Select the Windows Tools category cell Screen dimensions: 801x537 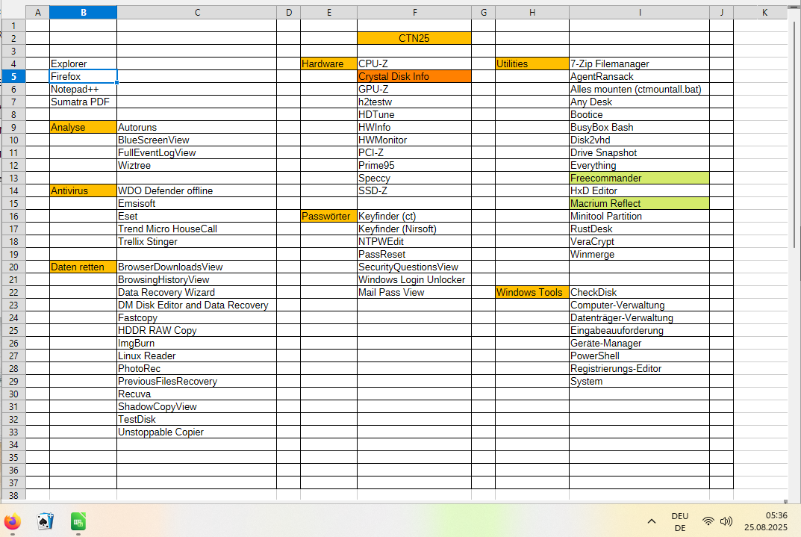[x=532, y=292]
